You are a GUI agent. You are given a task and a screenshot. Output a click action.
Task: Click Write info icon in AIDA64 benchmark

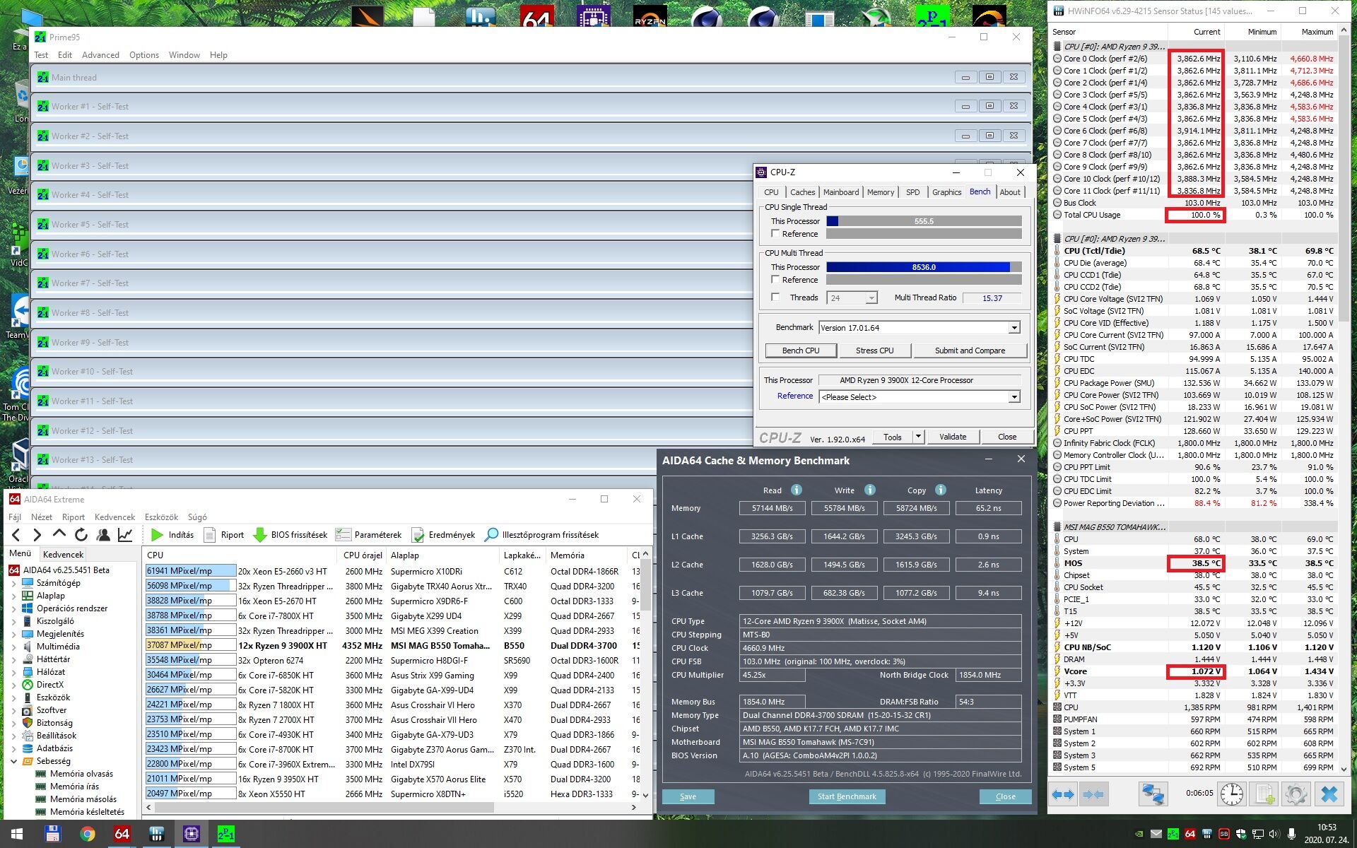[x=870, y=490]
